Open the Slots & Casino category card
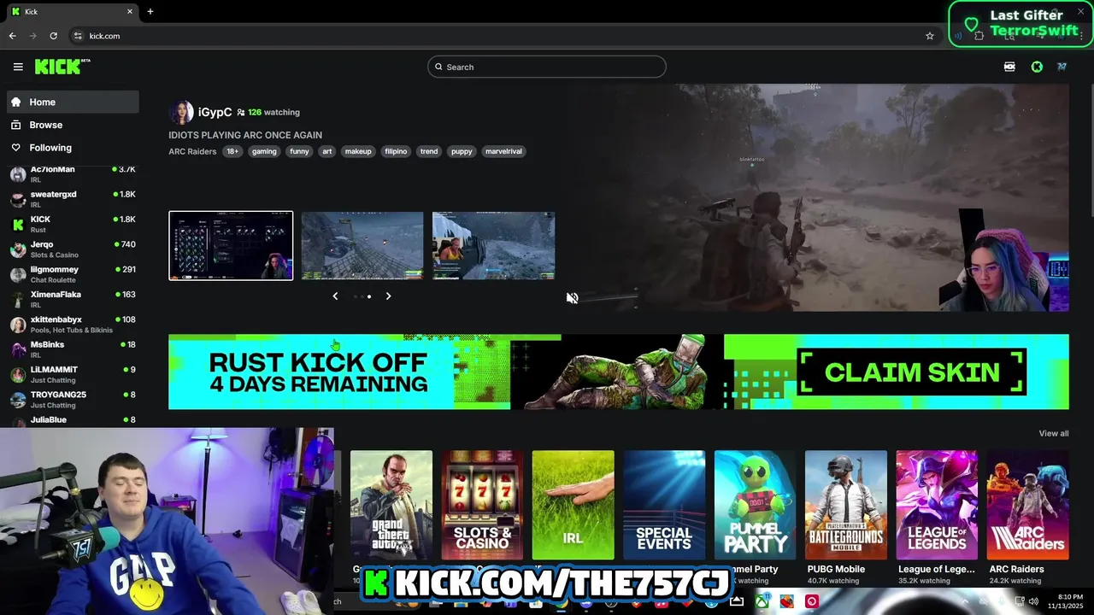This screenshot has height=615, width=1094. pyautogui.click(x=482, y=505)
